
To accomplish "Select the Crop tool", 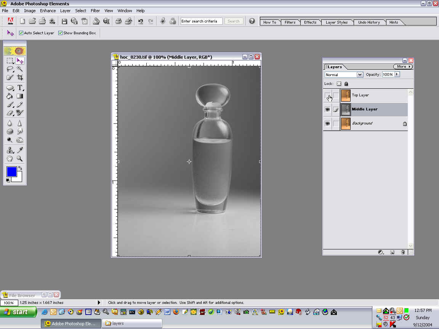I will click(19, 77).
